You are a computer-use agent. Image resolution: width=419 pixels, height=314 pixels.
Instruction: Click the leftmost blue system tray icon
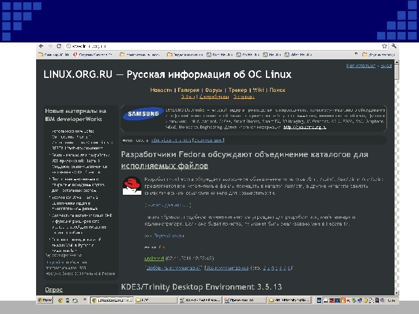coord(319,301)
